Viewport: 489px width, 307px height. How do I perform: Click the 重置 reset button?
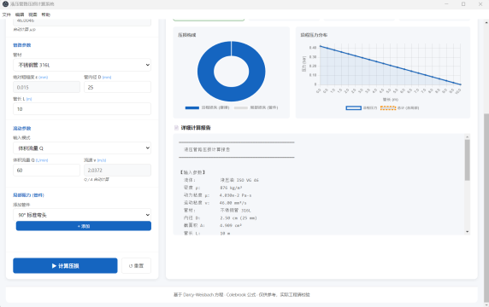click(x=136, y=265)
